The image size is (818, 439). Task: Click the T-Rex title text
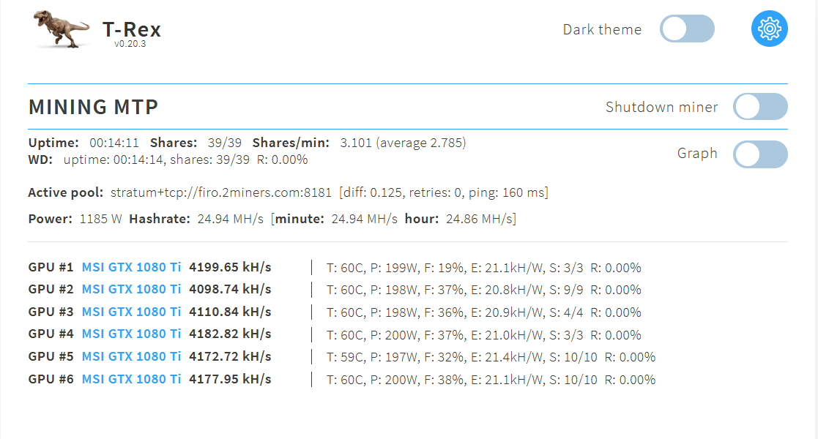tap(131, 29)
